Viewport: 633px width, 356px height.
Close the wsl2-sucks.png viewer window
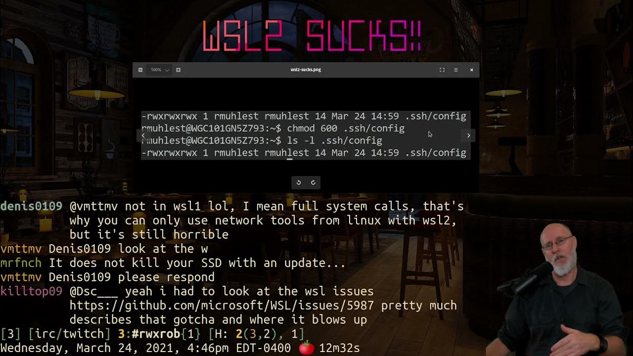point(472,70)
